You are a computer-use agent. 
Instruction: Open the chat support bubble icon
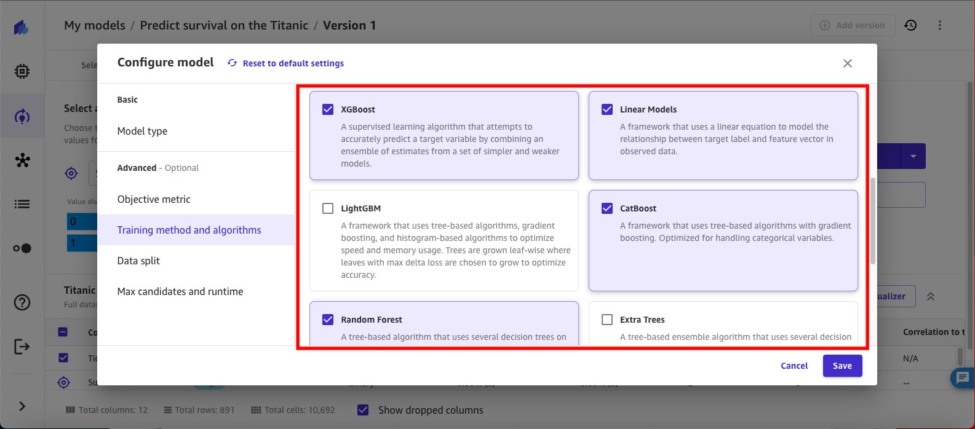(x=962, y=377)
